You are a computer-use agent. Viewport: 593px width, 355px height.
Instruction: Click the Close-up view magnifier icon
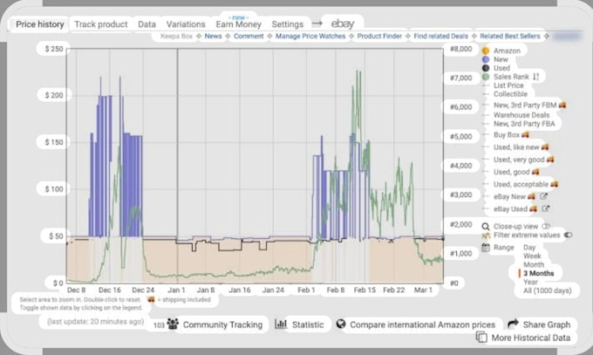(x=486, y=226)
